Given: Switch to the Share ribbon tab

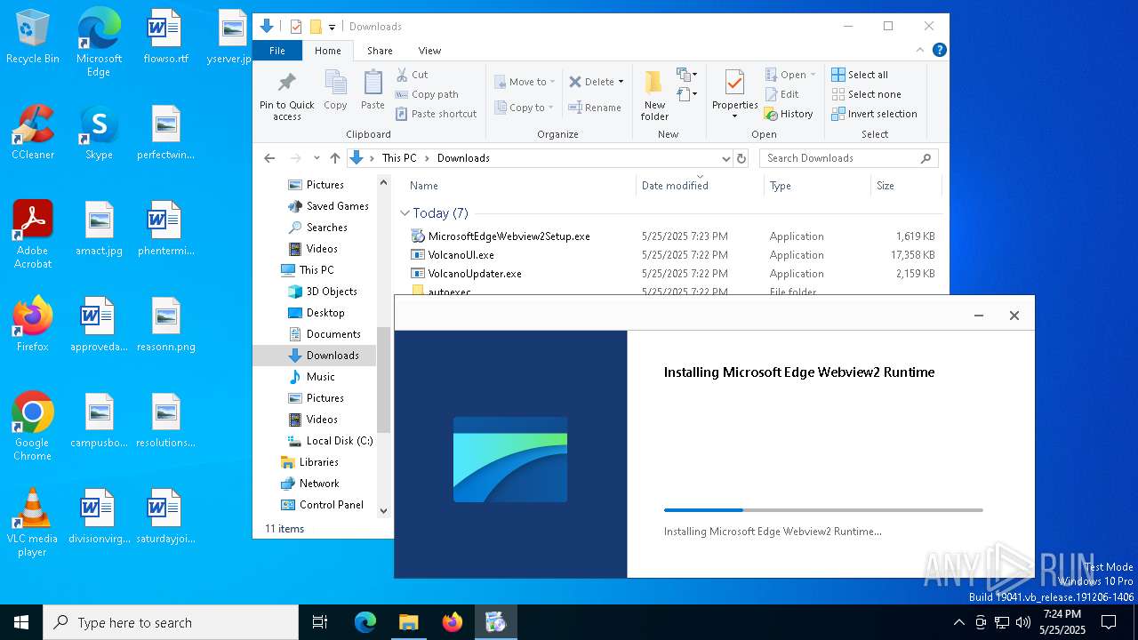Looking at the screenshot, I should [x=380, y=51].
